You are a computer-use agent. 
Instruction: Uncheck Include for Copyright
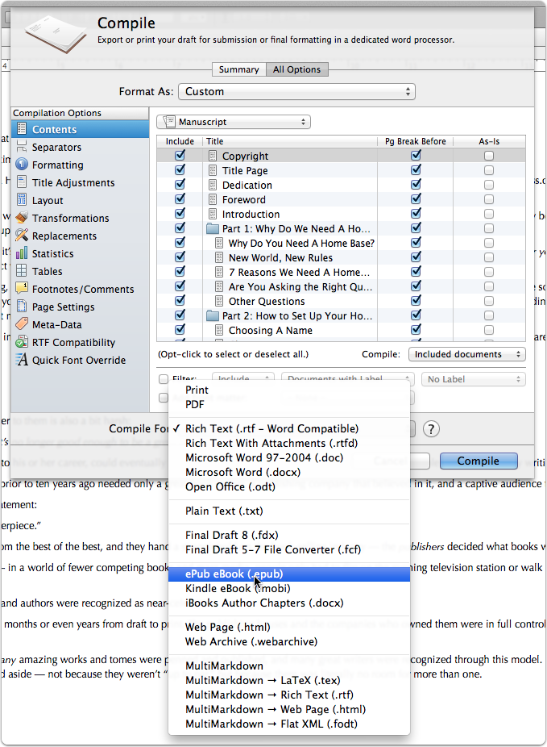(180, 156)
